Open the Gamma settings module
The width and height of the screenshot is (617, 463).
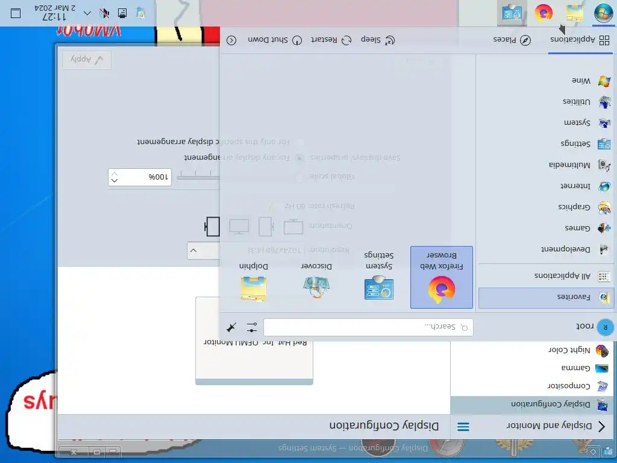point(531,368)
